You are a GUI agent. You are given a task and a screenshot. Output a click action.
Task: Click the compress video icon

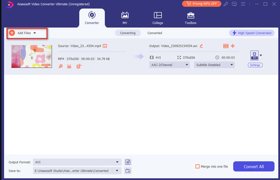point(233,46)
